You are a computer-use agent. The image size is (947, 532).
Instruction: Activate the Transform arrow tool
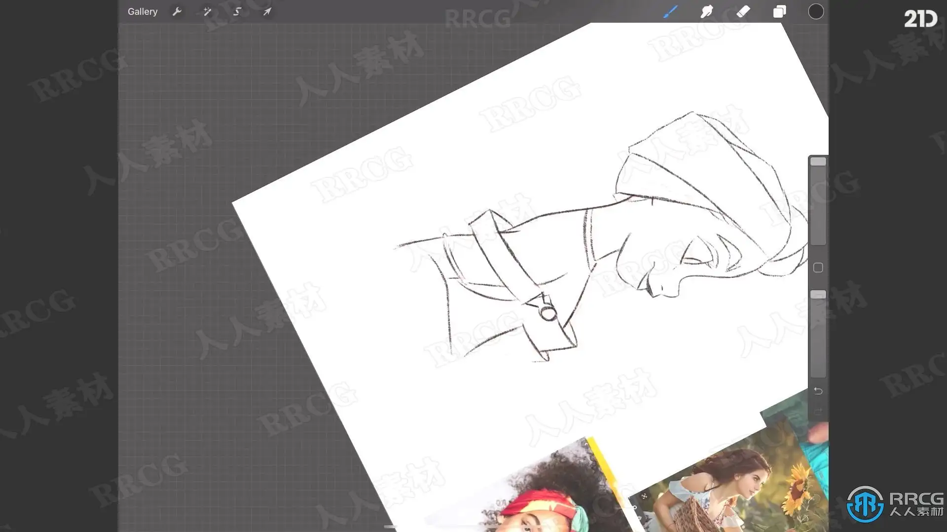click(x=267, y=11)
